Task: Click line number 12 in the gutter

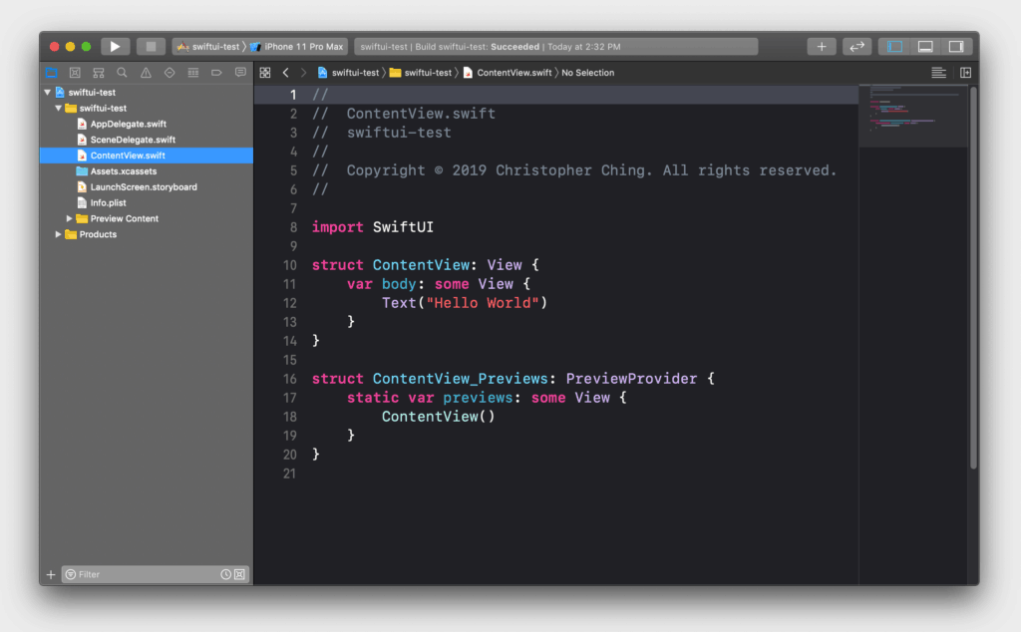Action: coord(290,303)
